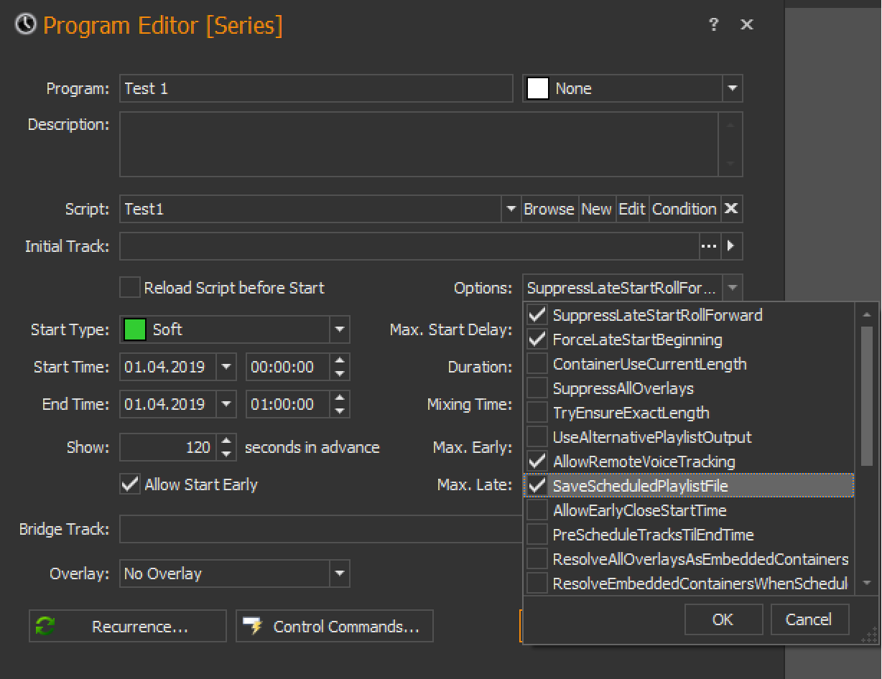Select the TryEnsureExactLength list item
The image size is (882, 679).
click(631, 413)
